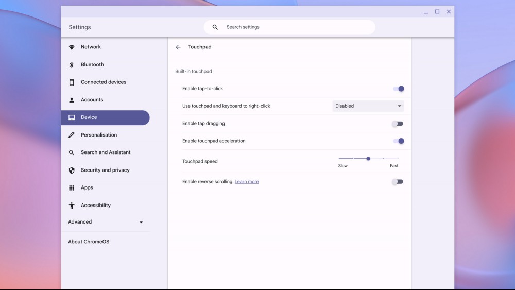Minimize the Settings window
Image resolution: width=515 pixels, height=290 pixels.
pyautogui.click(x=426, y=12)
